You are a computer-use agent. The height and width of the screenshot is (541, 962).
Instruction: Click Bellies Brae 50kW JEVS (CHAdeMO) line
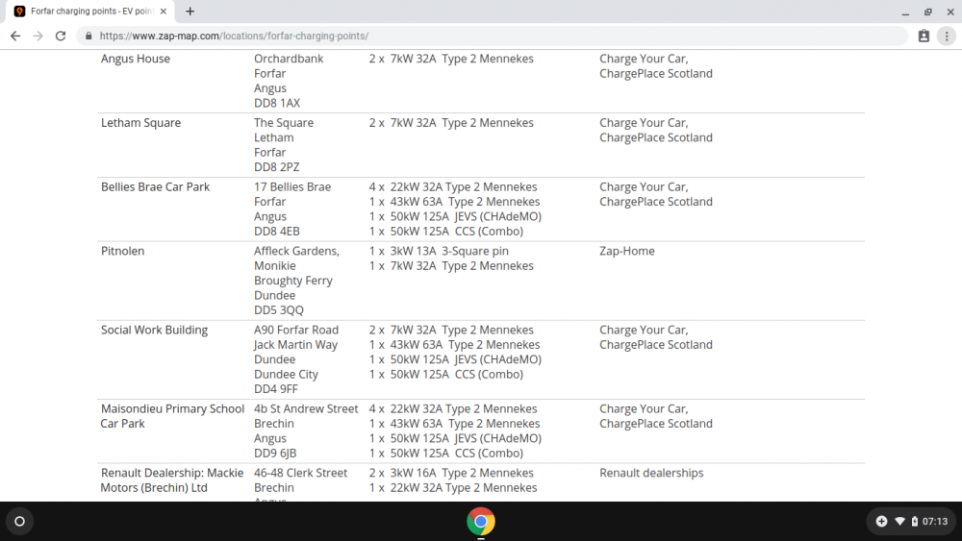[x=455, y=217]
